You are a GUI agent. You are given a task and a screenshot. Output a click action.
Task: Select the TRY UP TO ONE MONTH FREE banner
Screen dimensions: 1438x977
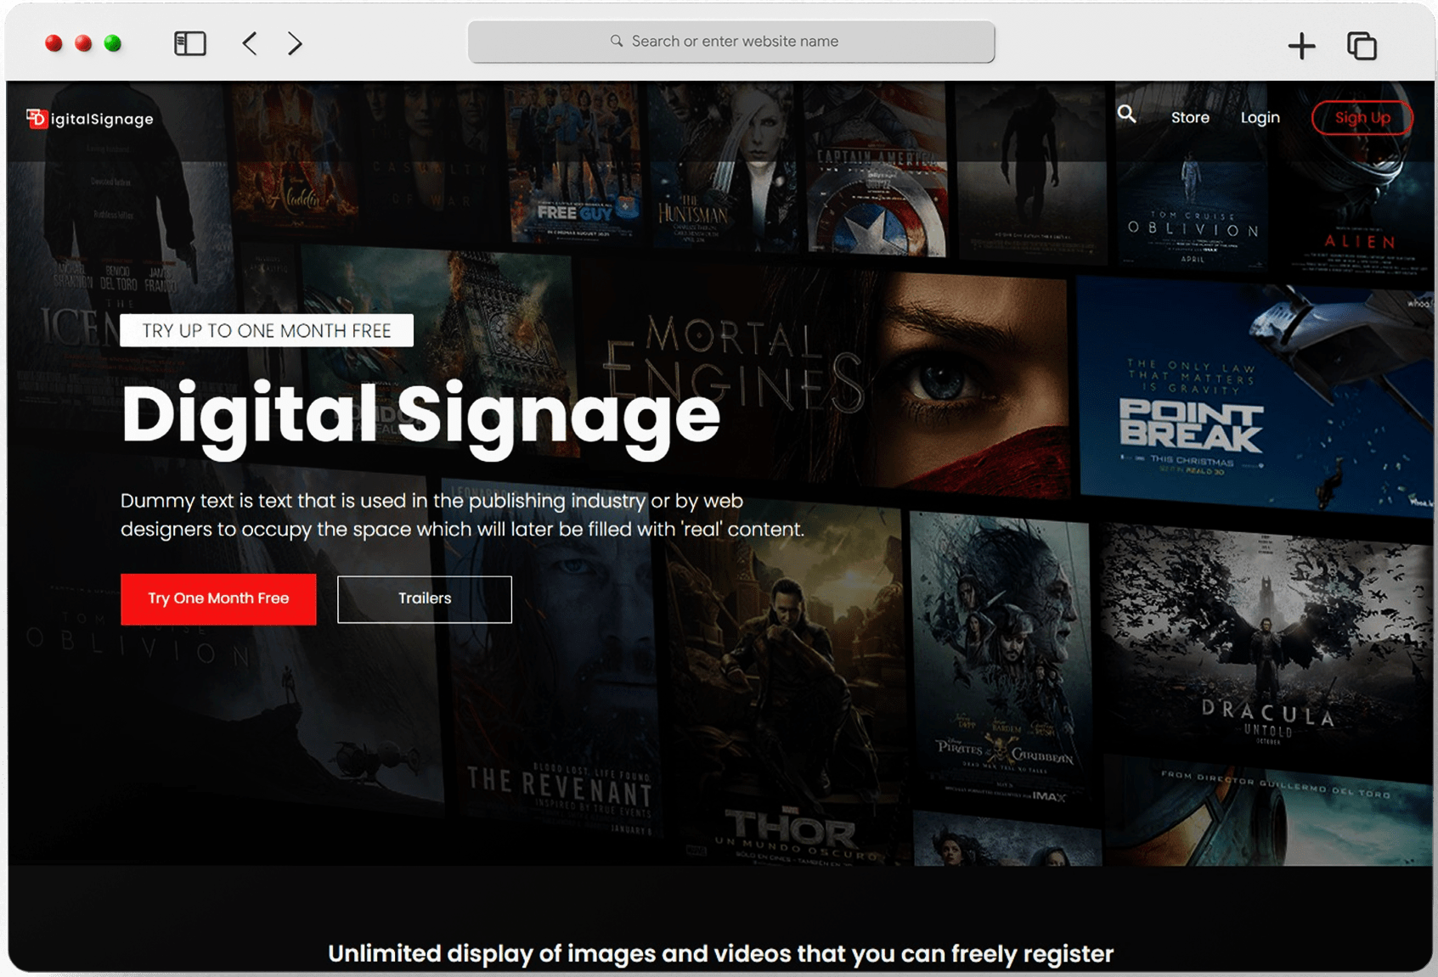(266, 330)
